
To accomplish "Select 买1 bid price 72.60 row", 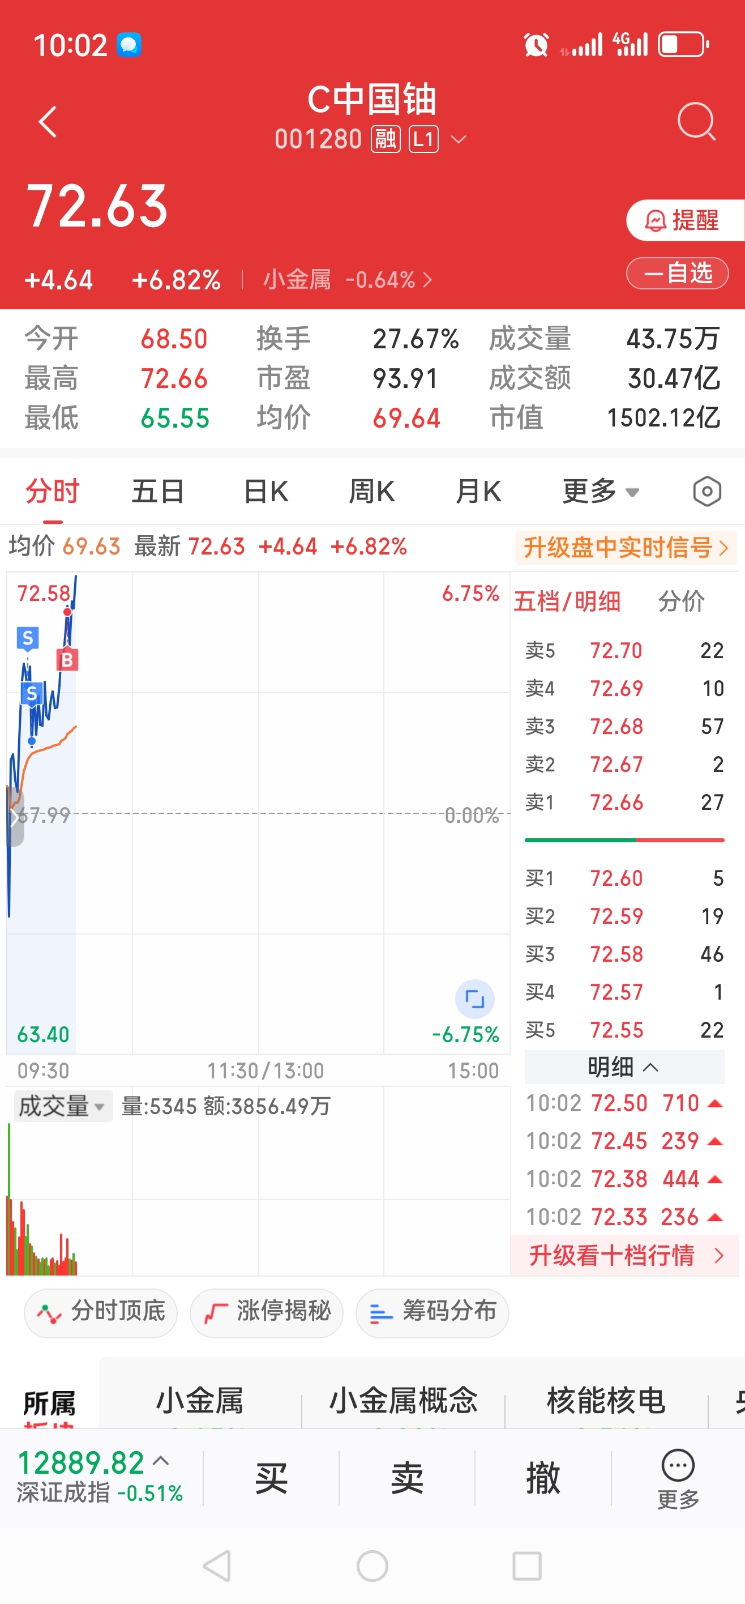I will coord(624,878).
